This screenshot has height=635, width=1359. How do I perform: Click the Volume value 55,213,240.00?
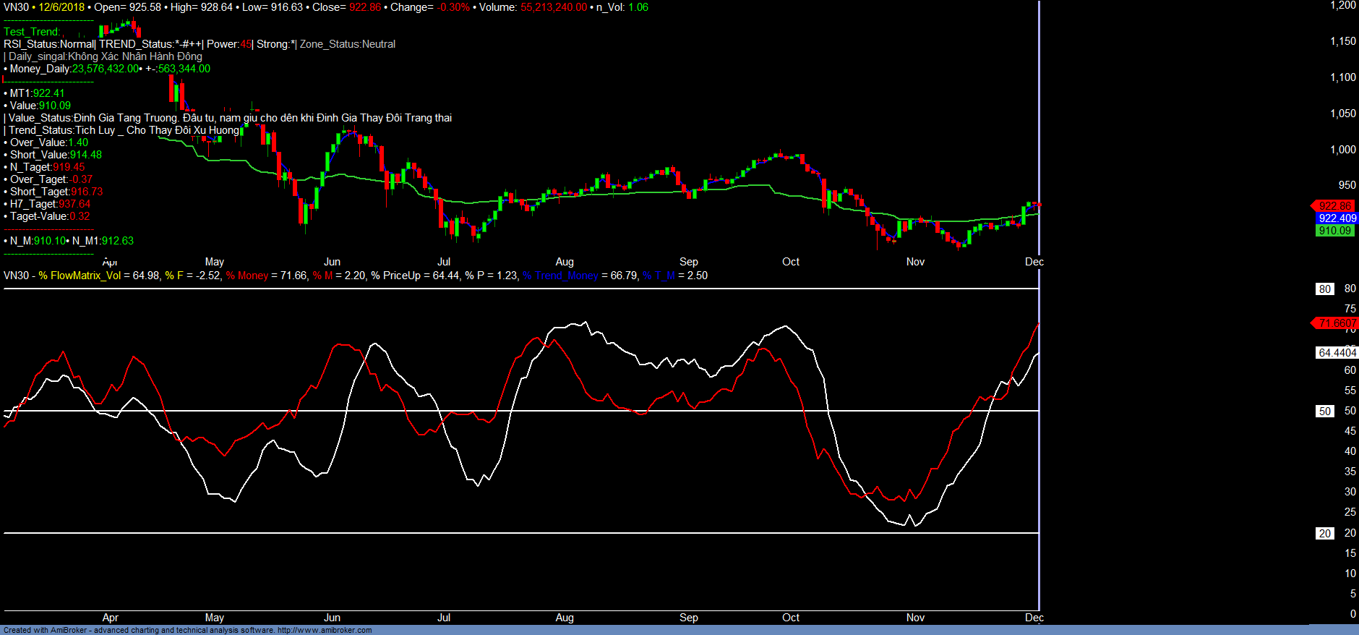point(553,7)
